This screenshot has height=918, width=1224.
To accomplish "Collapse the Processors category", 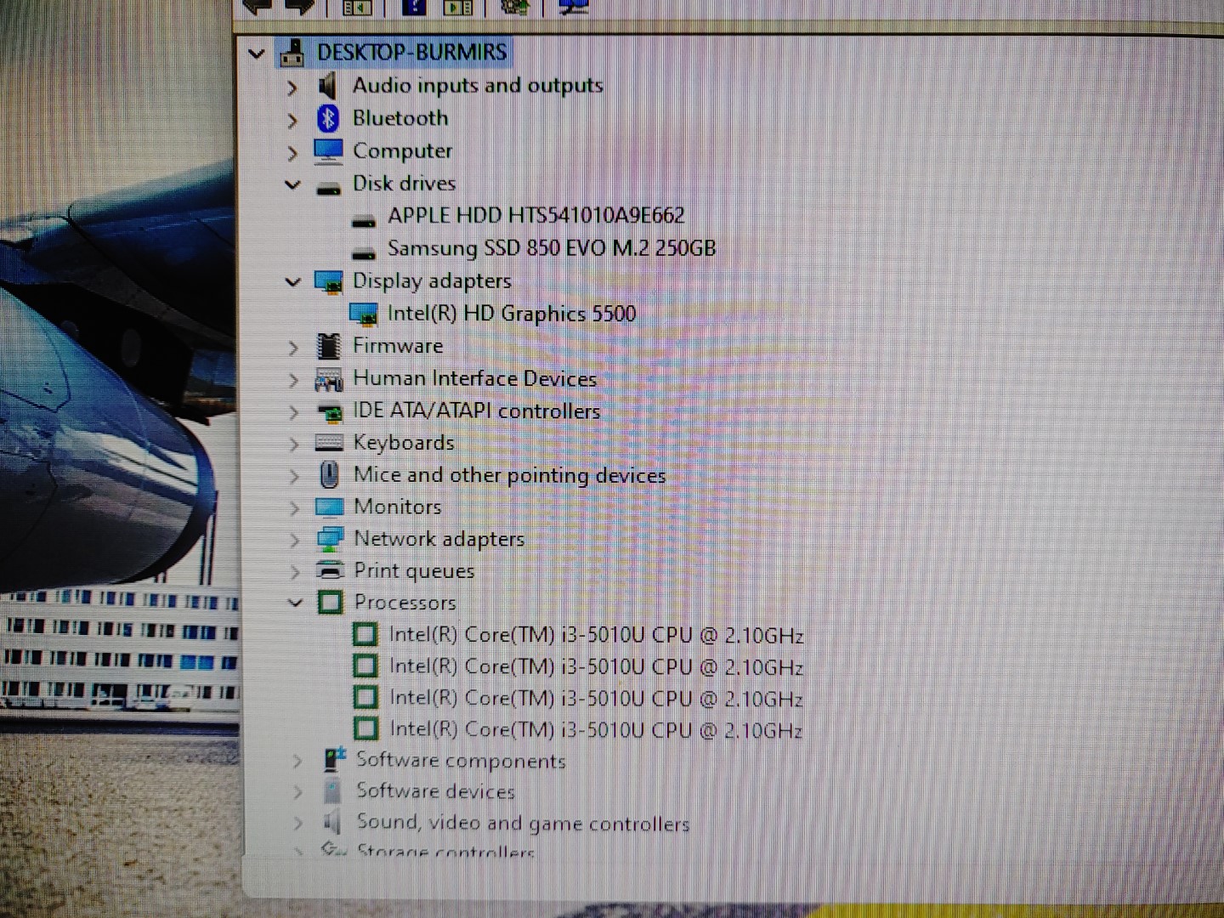I will (296, 603).
